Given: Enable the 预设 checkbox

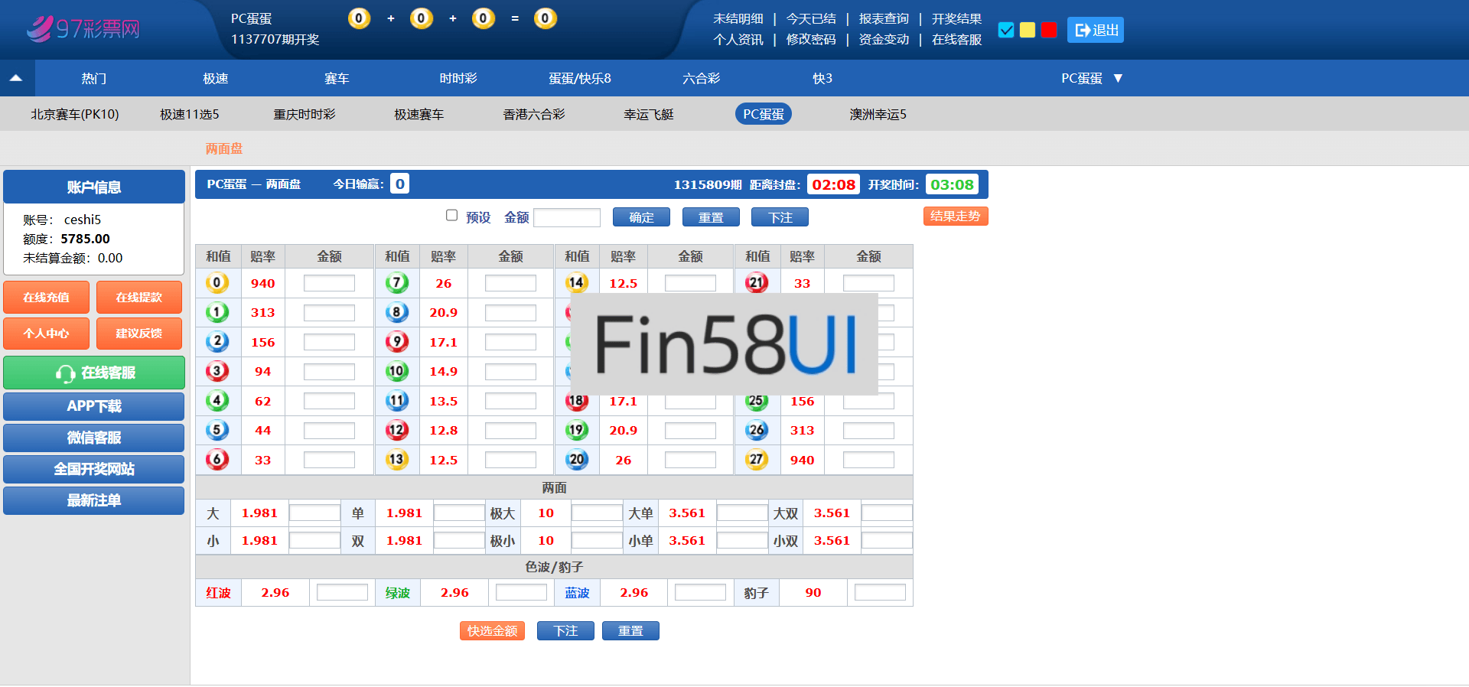Looking at the screenshot, I should [451, 216].
